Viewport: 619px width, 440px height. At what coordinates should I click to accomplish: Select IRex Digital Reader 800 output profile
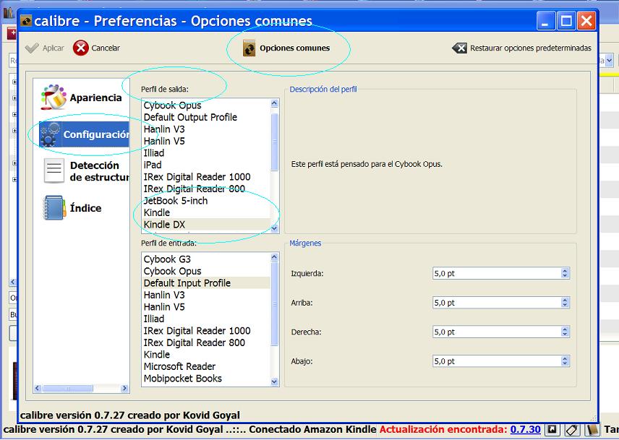tap(205, 189)
